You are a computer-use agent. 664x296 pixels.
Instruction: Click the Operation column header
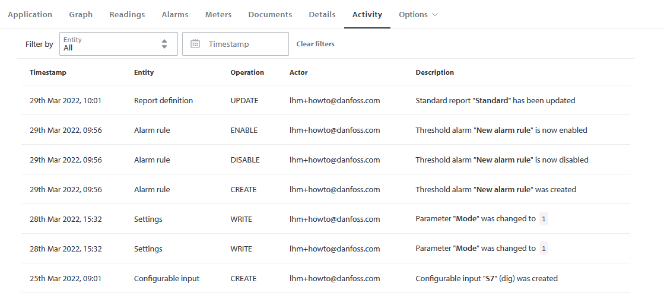pyautogui.click(x=247, y=72)
